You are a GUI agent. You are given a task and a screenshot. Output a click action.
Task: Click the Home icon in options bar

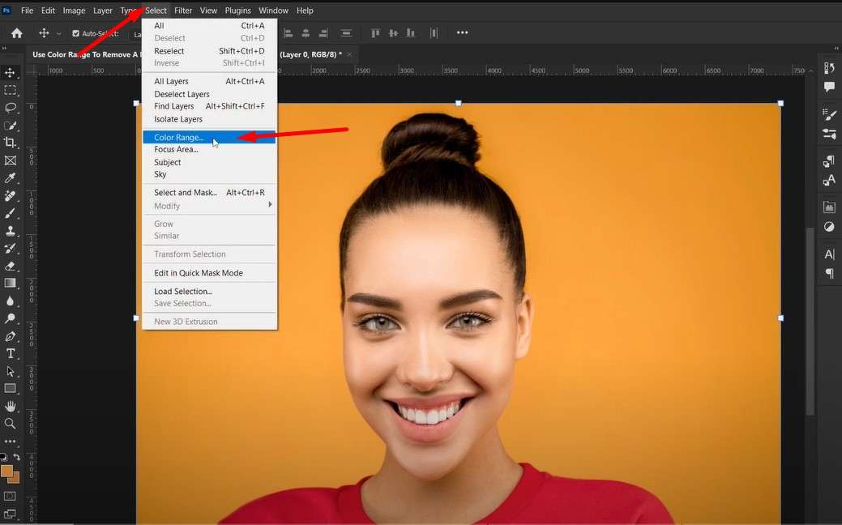[17, 33]
